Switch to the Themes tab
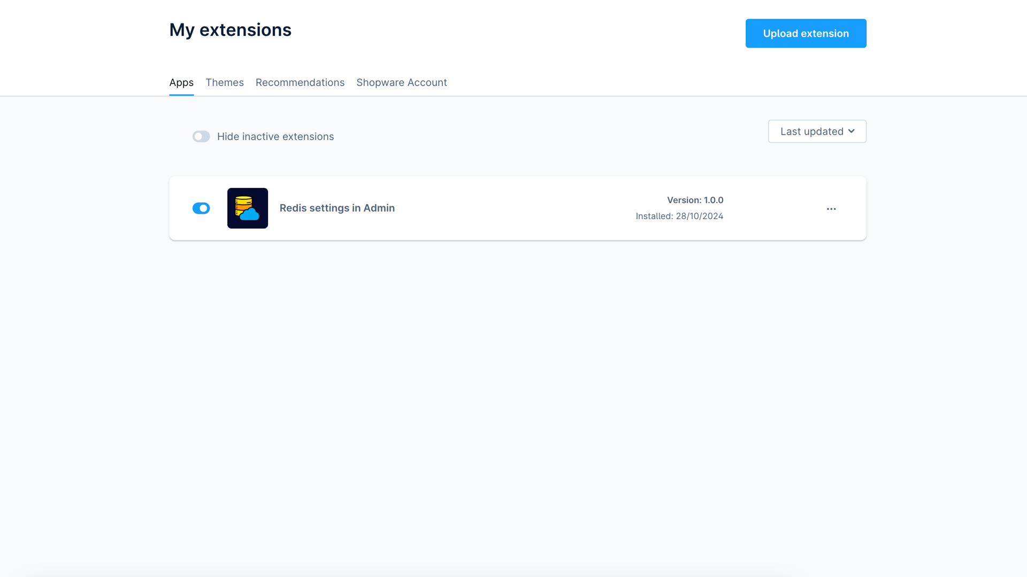 [x=225, y=83]
